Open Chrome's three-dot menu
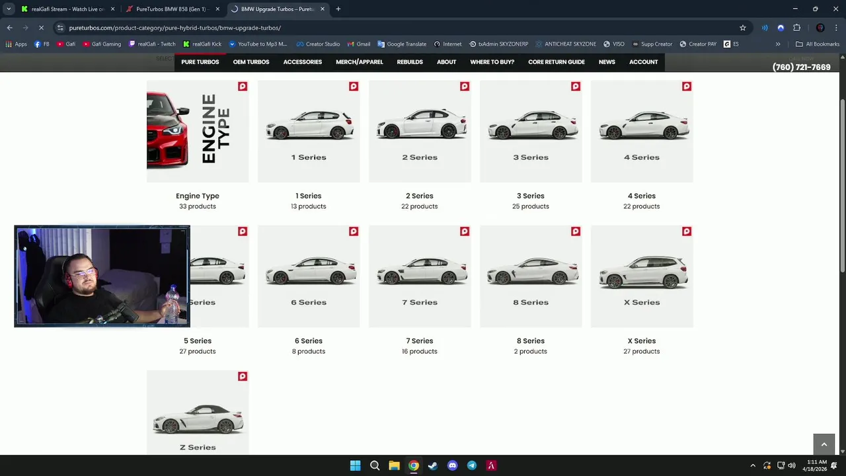The height and width of the screenshot is (476, 846). (836, 28)
